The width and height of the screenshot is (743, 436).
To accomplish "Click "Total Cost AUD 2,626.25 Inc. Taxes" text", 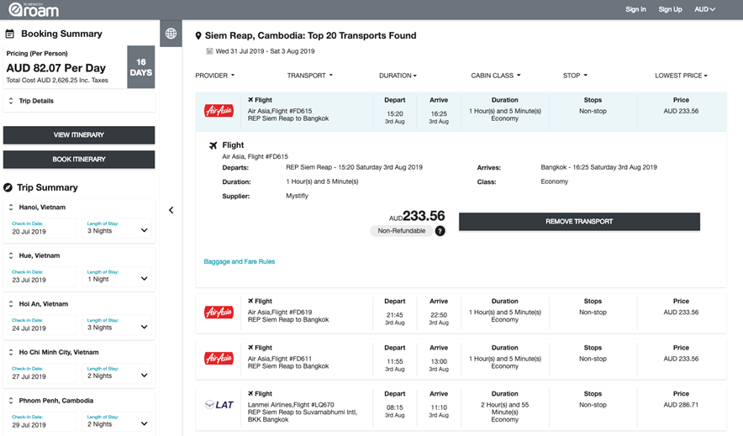I will point(57,81).
